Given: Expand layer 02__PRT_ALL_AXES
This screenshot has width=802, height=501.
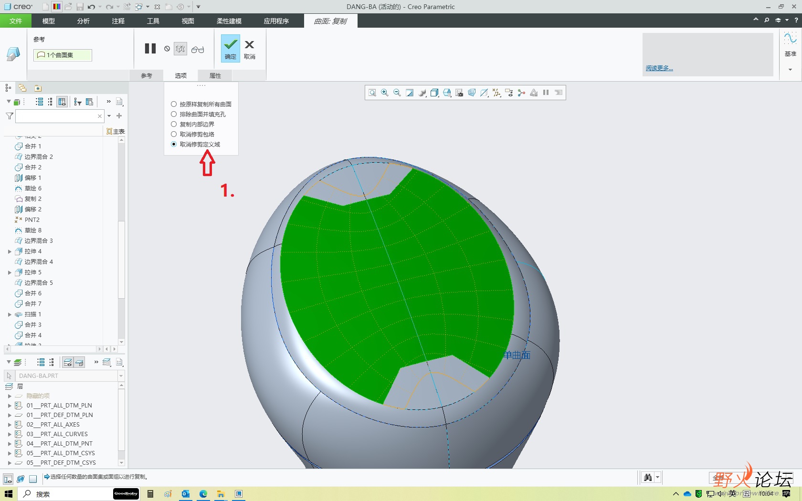Looking at the screenshot, I should pos(10,425).
